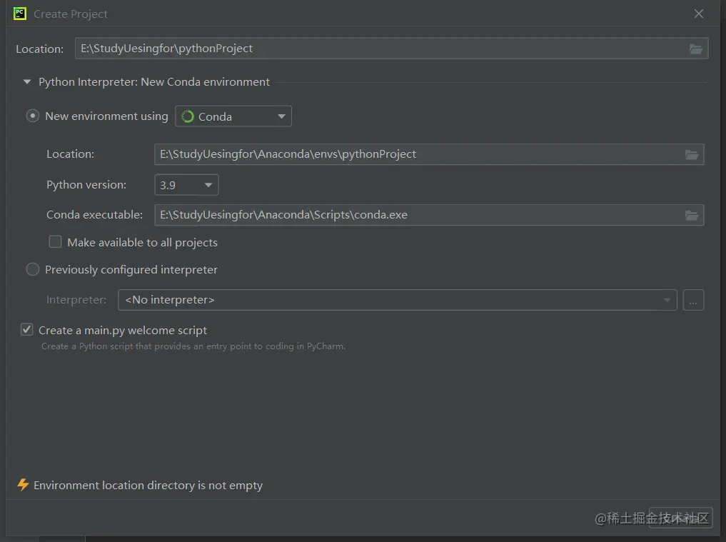Viewport: 726px width, 542px height.
Task: Select the Previously configured interpreter option
Action: coord(33,269)
